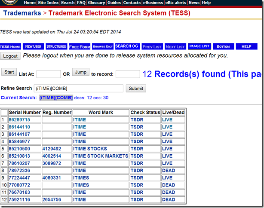Open the Guides menu item
The image size is (264, 208).
point(114,3)
